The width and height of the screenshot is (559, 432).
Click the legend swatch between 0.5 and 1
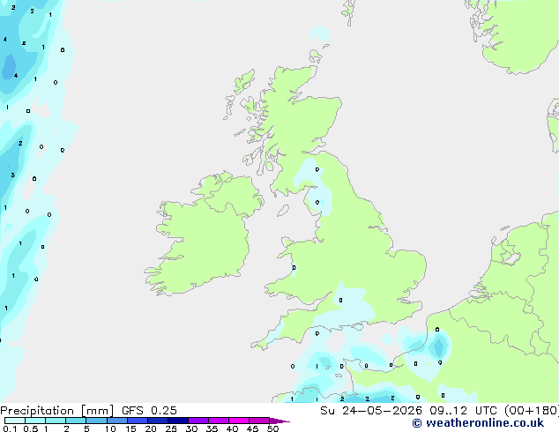point(35,421)
